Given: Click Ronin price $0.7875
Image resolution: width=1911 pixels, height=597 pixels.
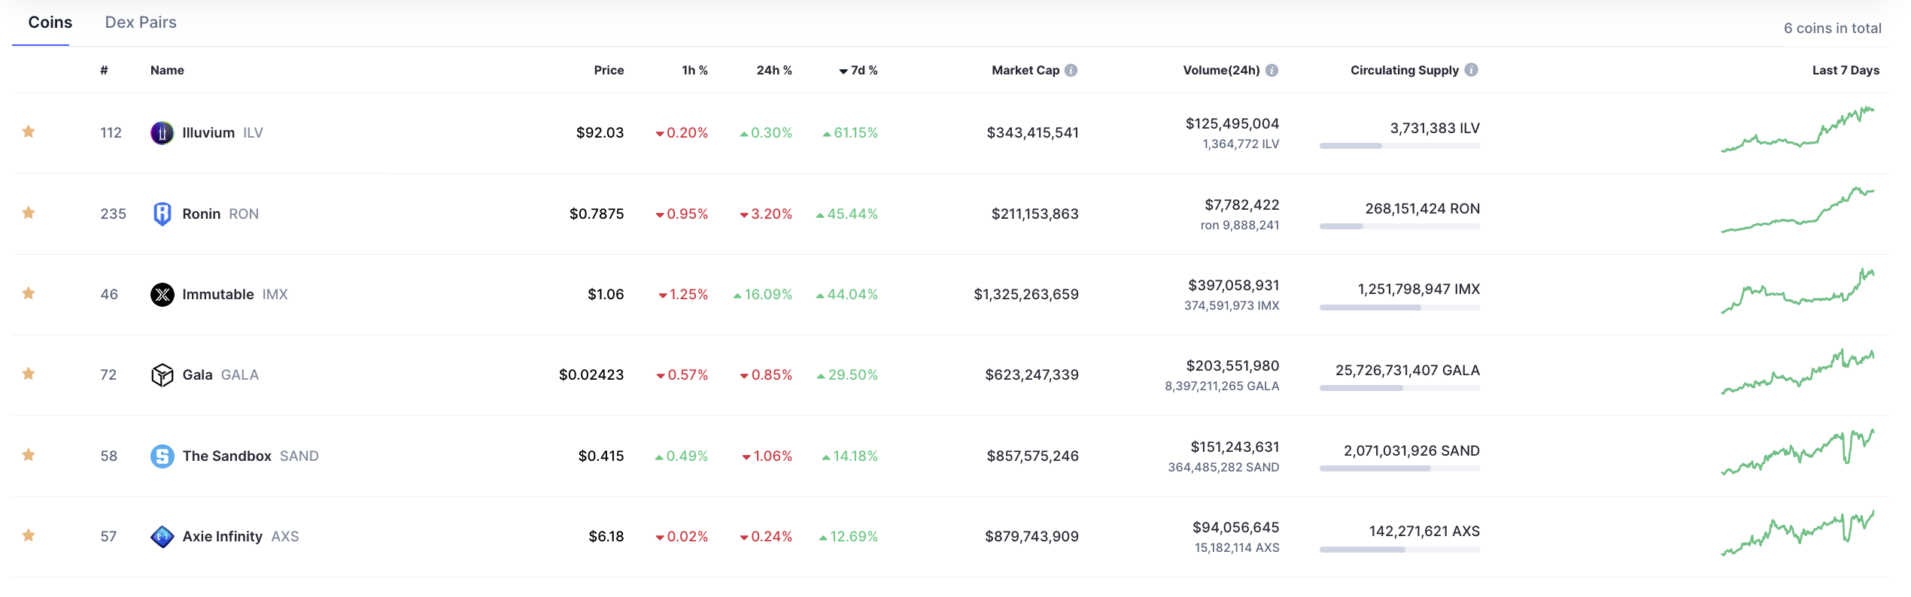Looking at the screenshot, I should pos(597,214).
